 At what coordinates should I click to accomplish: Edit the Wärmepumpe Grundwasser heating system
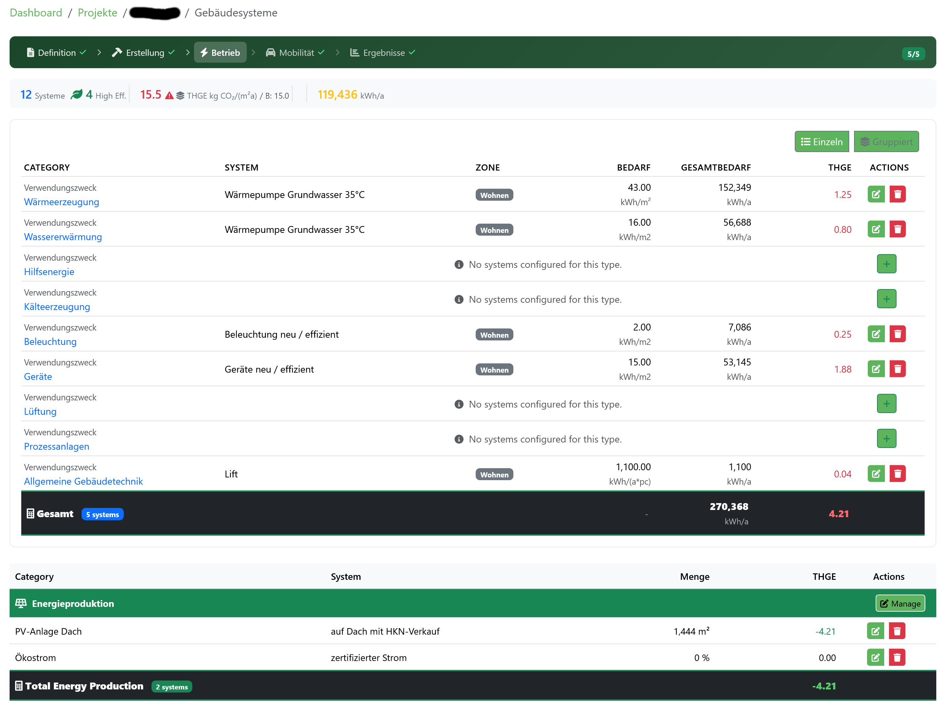pyautogui.click(x=876, y=194)
